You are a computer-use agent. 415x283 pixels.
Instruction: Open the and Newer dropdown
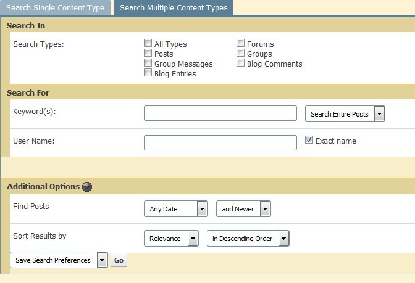pyautogui.click(x=243, y=209)
